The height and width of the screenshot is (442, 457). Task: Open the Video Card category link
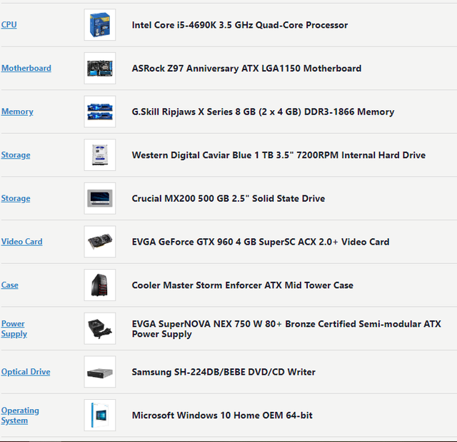tap(22, 242)
